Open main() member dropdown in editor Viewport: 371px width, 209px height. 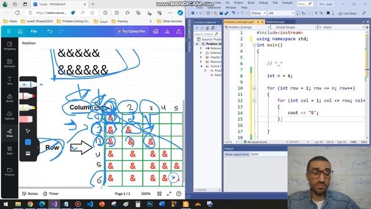point(341,27)
